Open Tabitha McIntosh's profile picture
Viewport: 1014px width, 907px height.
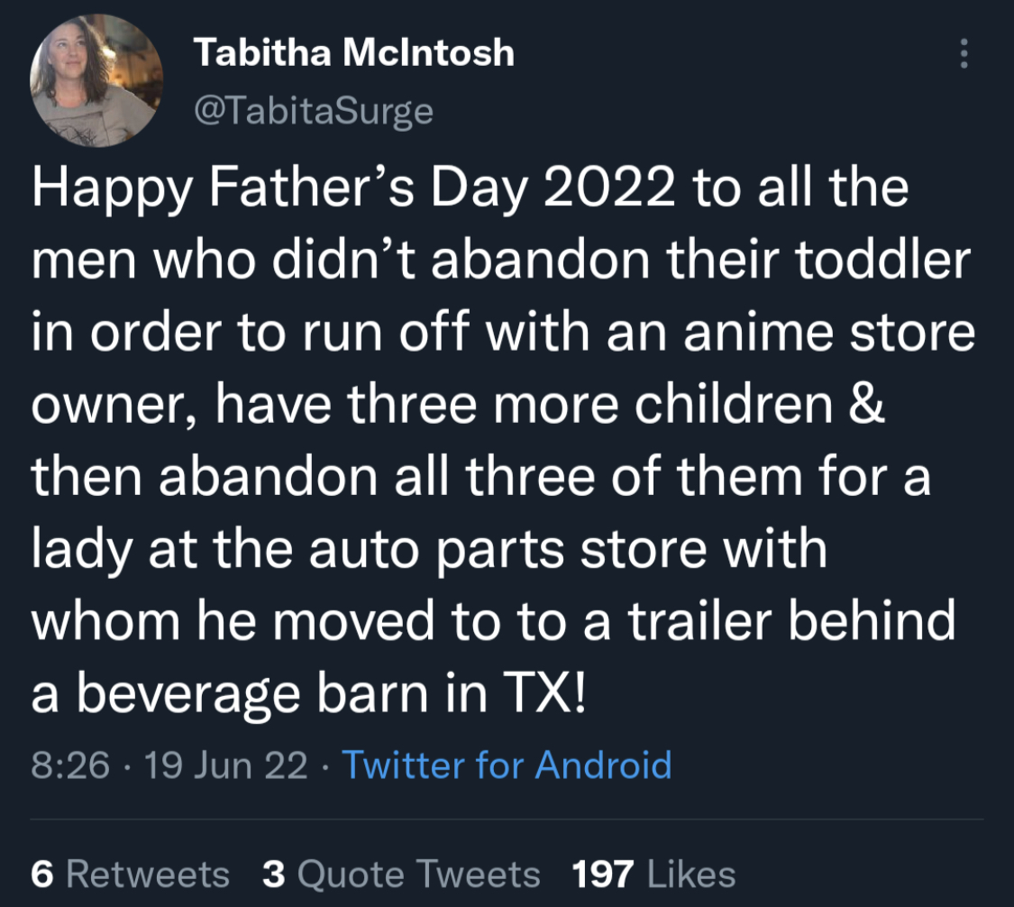96,81
